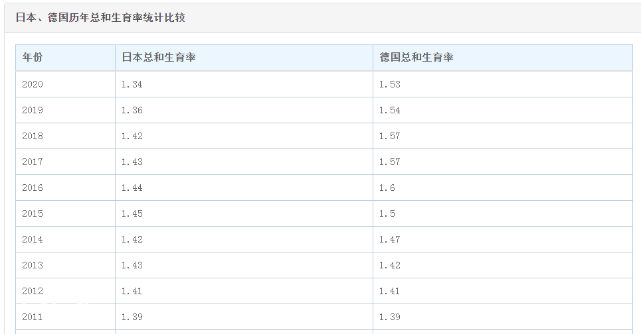Click Japan's 1.36 value for 2019
The height and width of the screenshot is (334, 641).
(x=132, y=110)
